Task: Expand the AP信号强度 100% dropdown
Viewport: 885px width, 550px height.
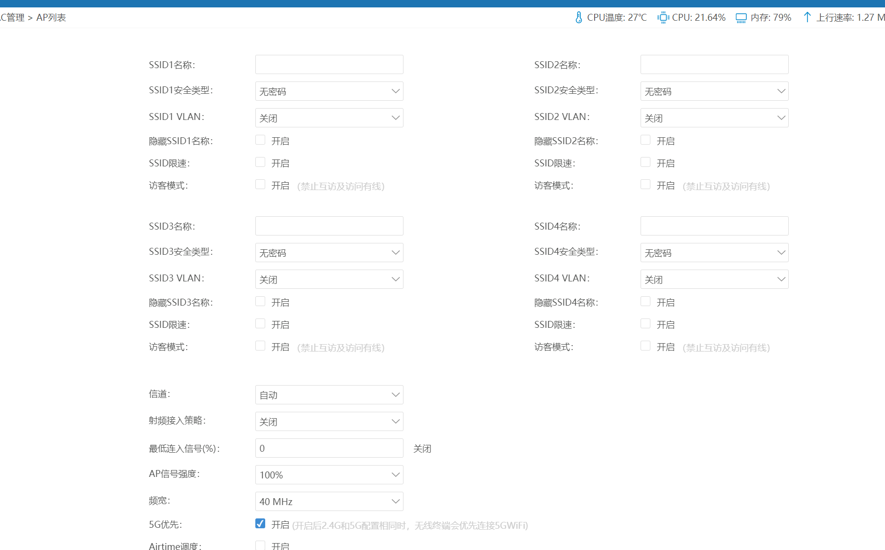Action: click(329, 475)
